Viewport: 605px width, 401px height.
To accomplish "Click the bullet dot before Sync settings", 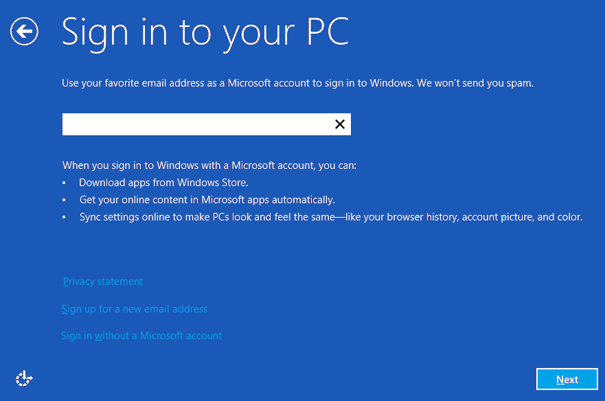I will (x=64, y=218).
